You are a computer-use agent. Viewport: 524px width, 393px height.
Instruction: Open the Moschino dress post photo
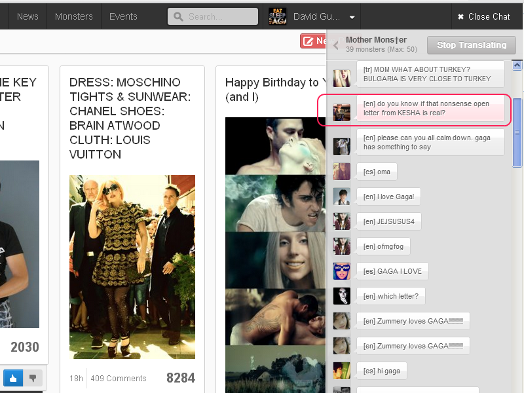[132, 267]
